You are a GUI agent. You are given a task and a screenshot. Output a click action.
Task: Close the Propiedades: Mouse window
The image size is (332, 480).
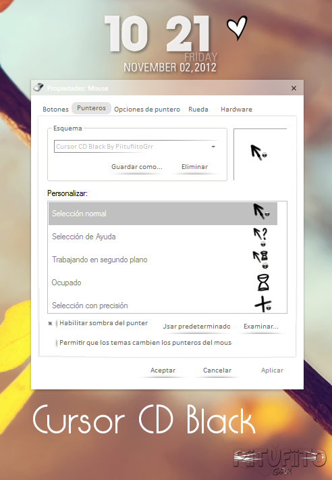(294, 88)
